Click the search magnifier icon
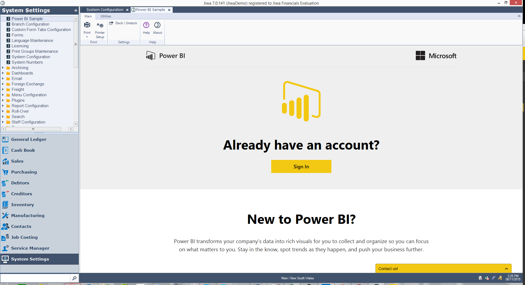 [x=74, y=278]
